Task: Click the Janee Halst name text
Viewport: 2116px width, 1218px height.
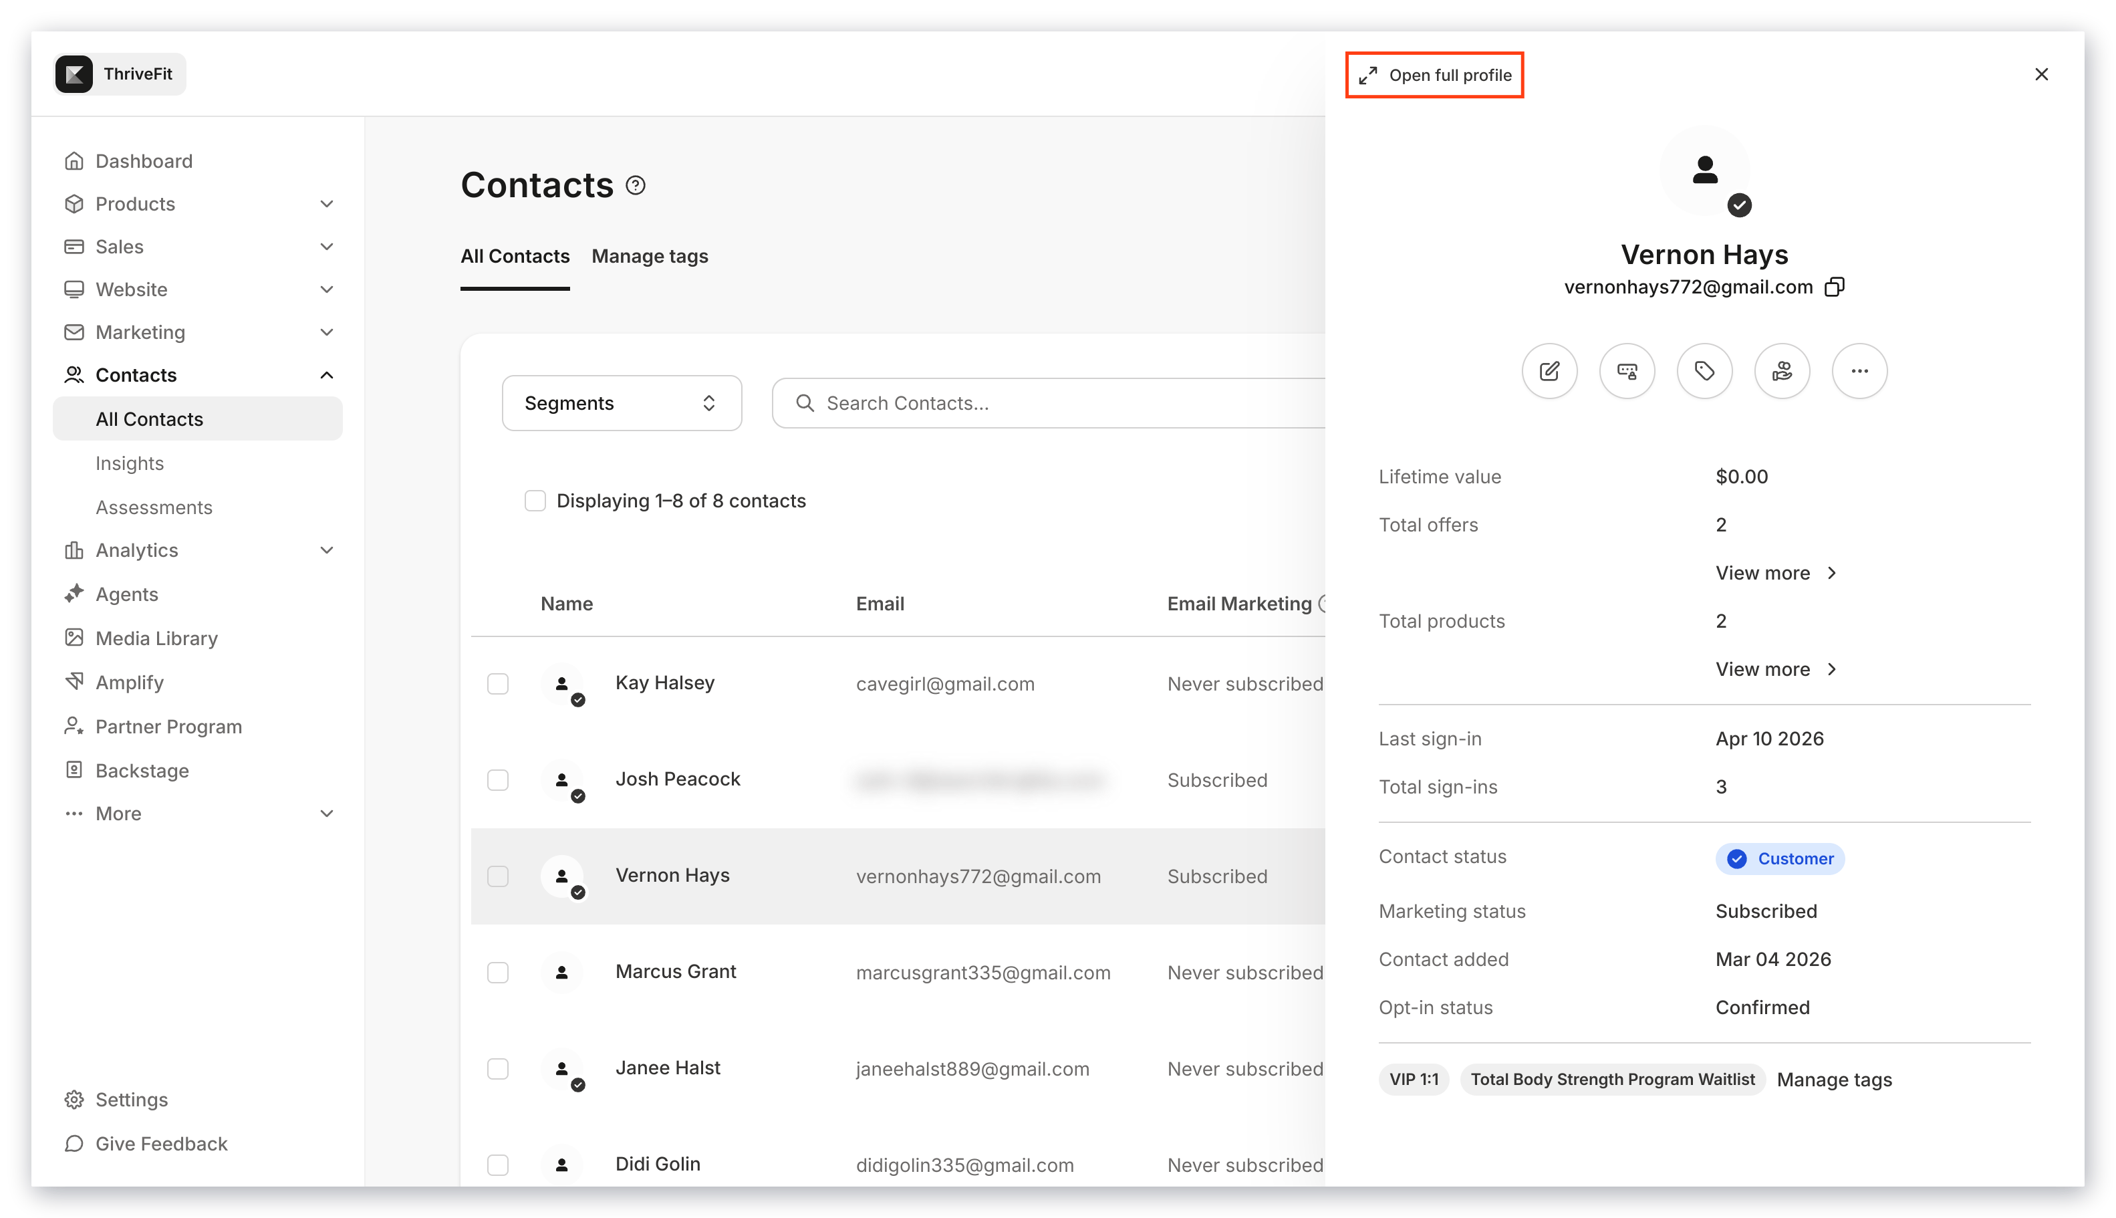Action: pos(668,1068)
